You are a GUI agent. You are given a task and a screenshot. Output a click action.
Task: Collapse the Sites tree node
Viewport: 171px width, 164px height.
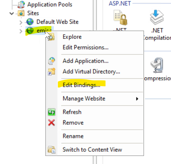tap(12, 14)
